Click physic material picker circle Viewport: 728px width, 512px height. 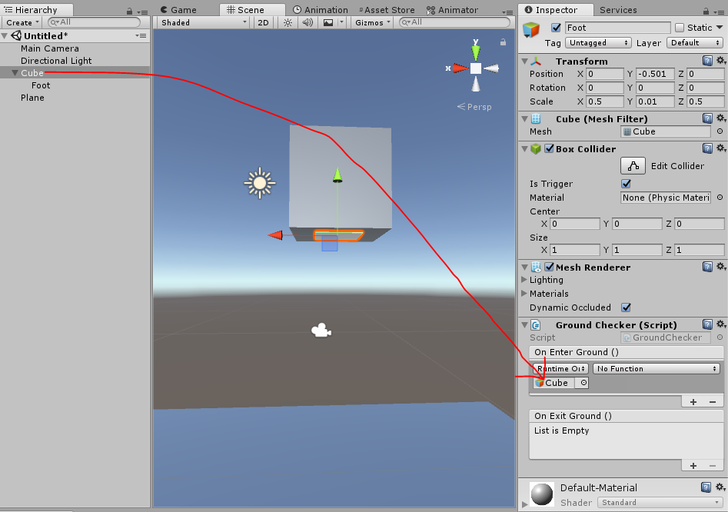coord(720,198)
